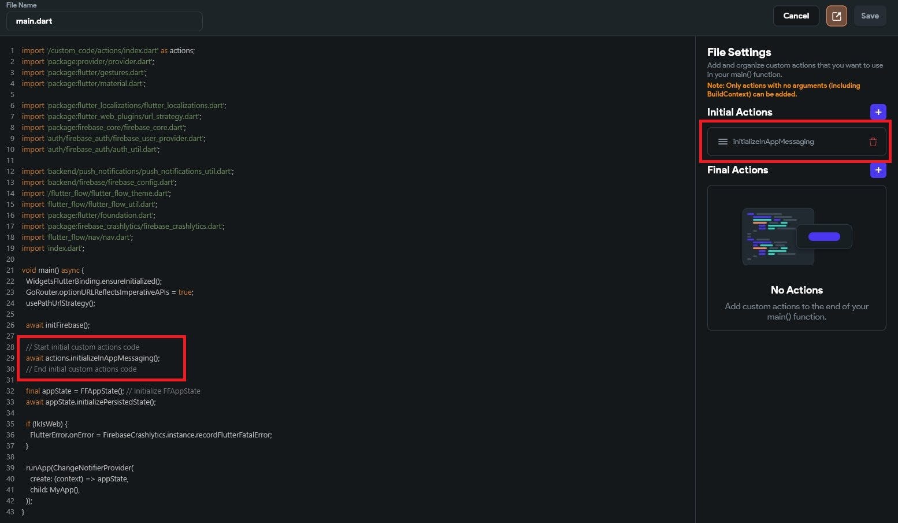The image size is (898, 523).
Task: Click line number 29 in the gutter
Action: click(10, 358)
